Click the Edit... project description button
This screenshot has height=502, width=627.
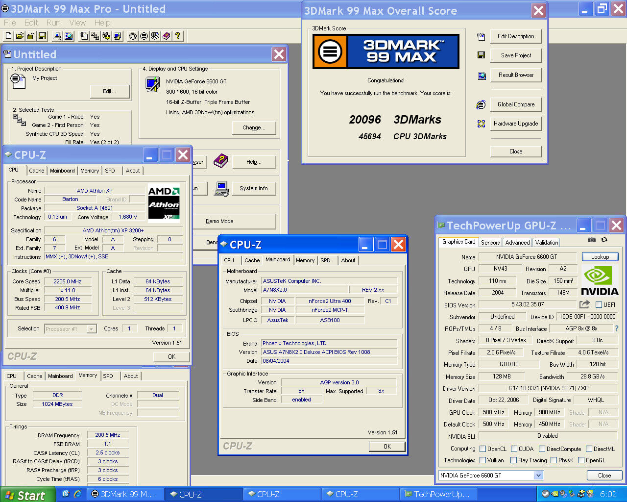[x=110, y=91]
